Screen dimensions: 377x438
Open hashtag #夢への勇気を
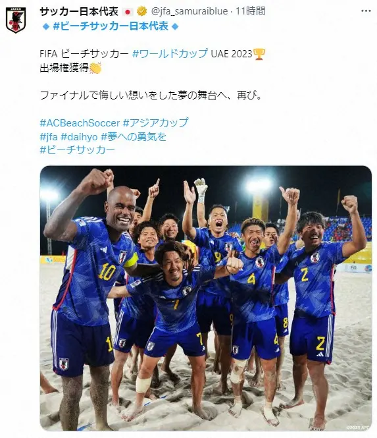click(134, 136)
